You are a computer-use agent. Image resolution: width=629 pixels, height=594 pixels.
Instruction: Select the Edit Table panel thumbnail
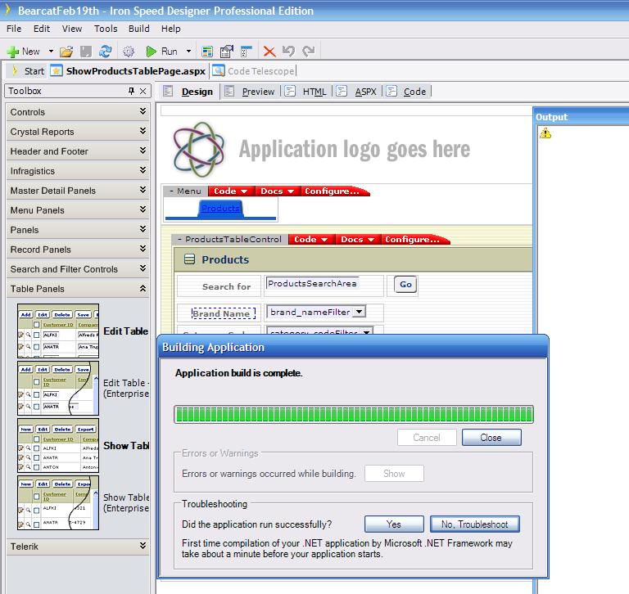[x=58, y=331]
